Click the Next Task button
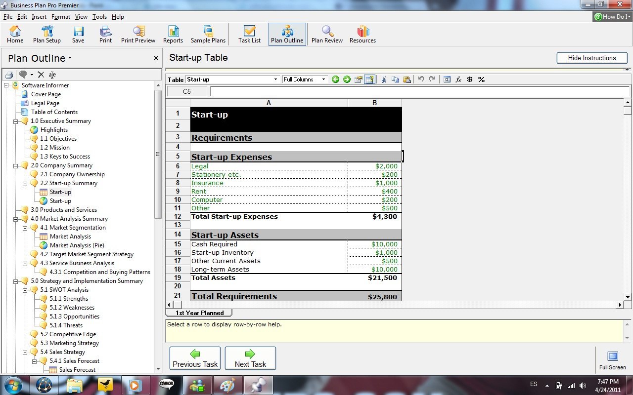 click(250, 358)
